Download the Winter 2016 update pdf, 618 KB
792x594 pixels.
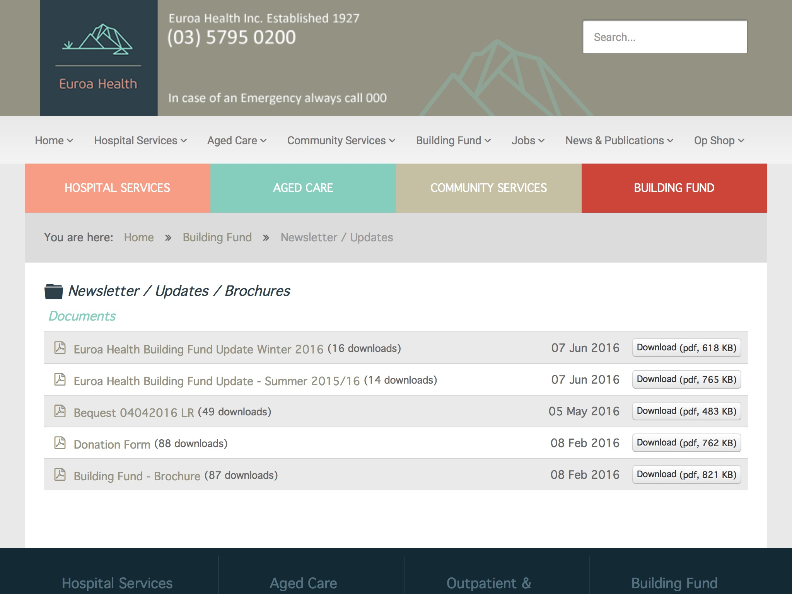686,348
